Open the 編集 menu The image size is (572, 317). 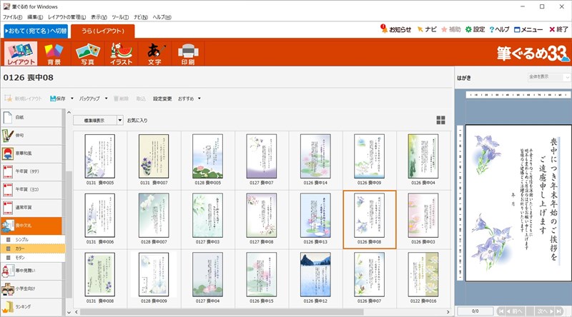(35, 17)
